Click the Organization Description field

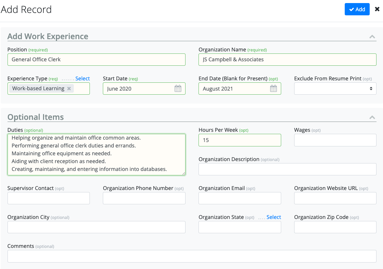[287, 169]
